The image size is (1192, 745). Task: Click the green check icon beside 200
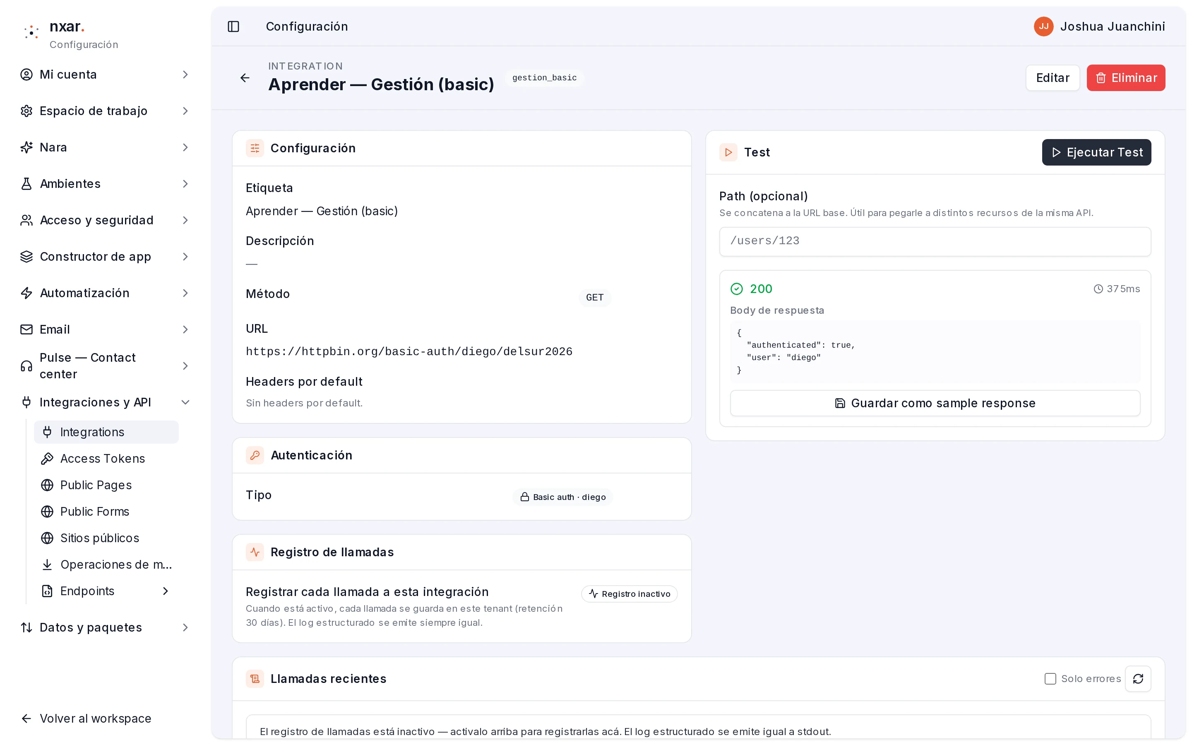[x=736, y=289]
